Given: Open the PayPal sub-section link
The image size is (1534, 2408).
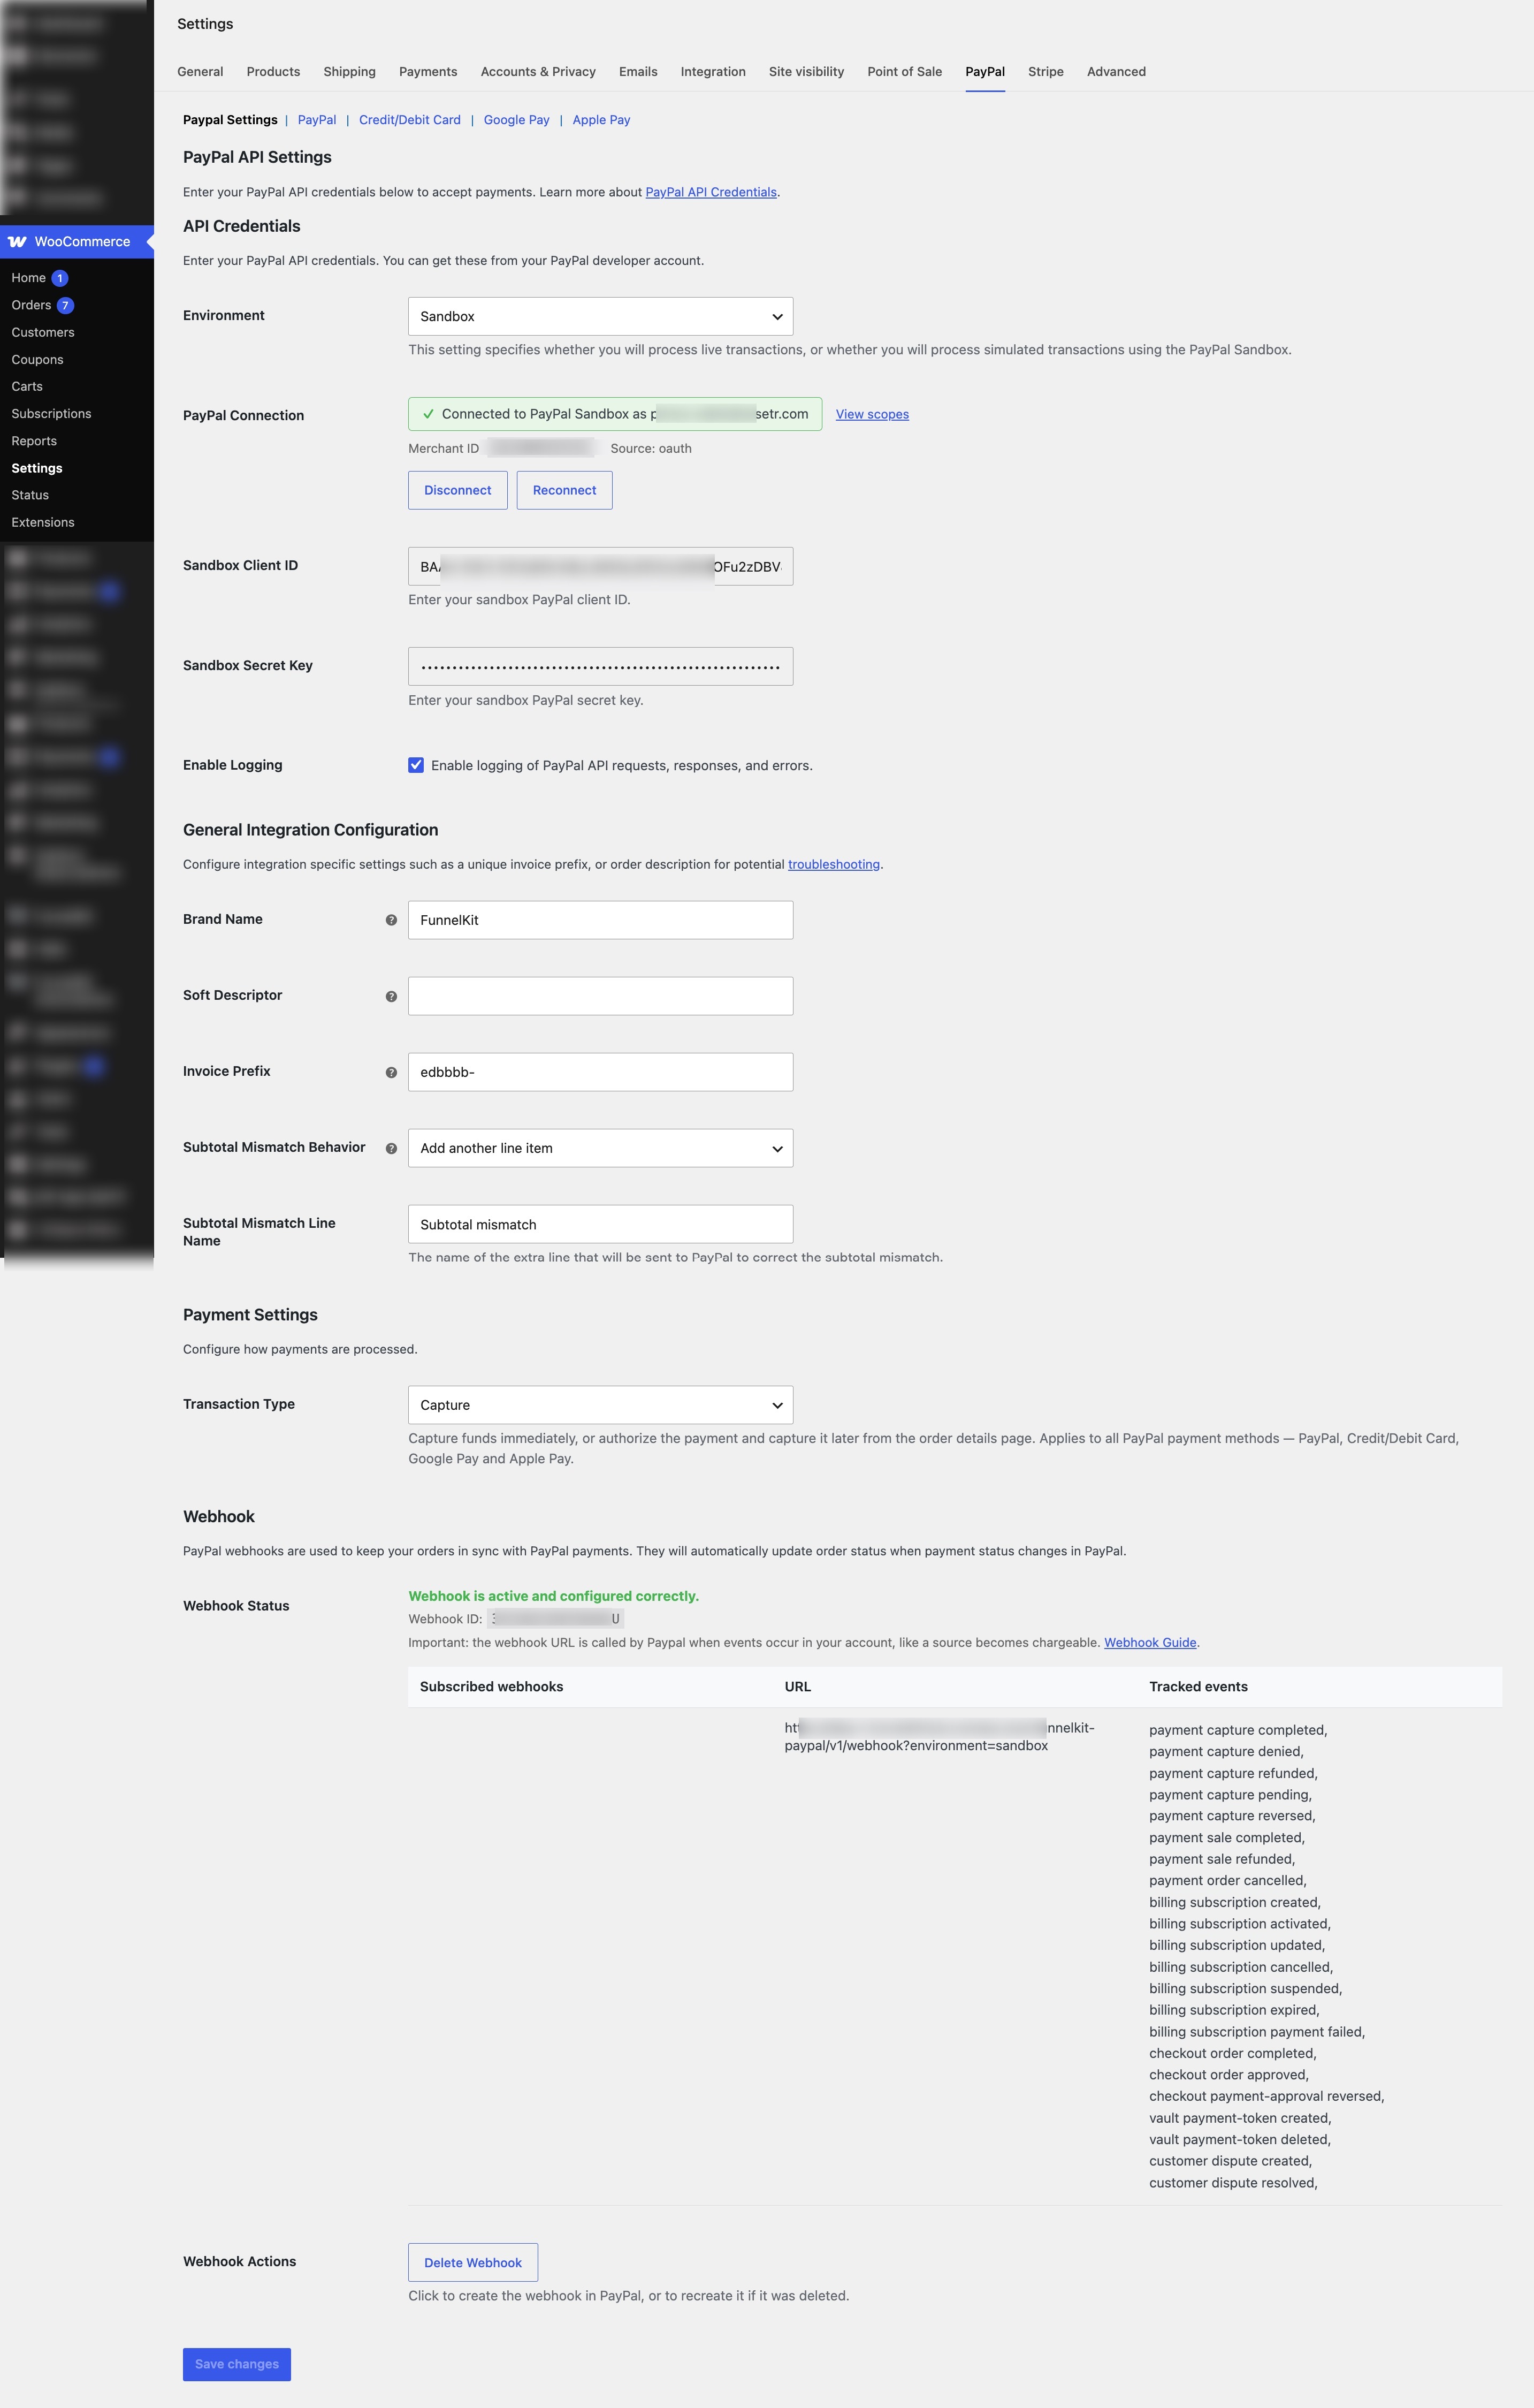Looking at the screenshot, I should 317,120.
